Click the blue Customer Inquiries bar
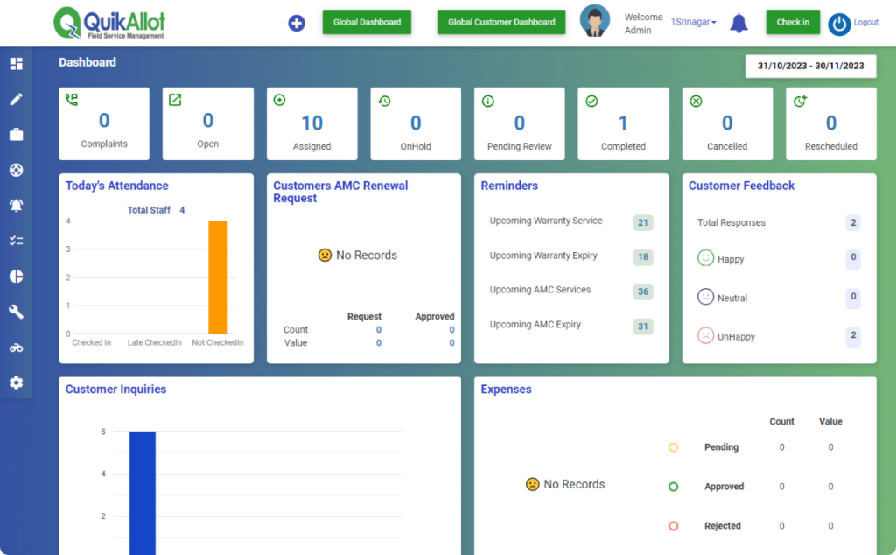This screenshot has width=896, height=555. click(x=143, y=493)
